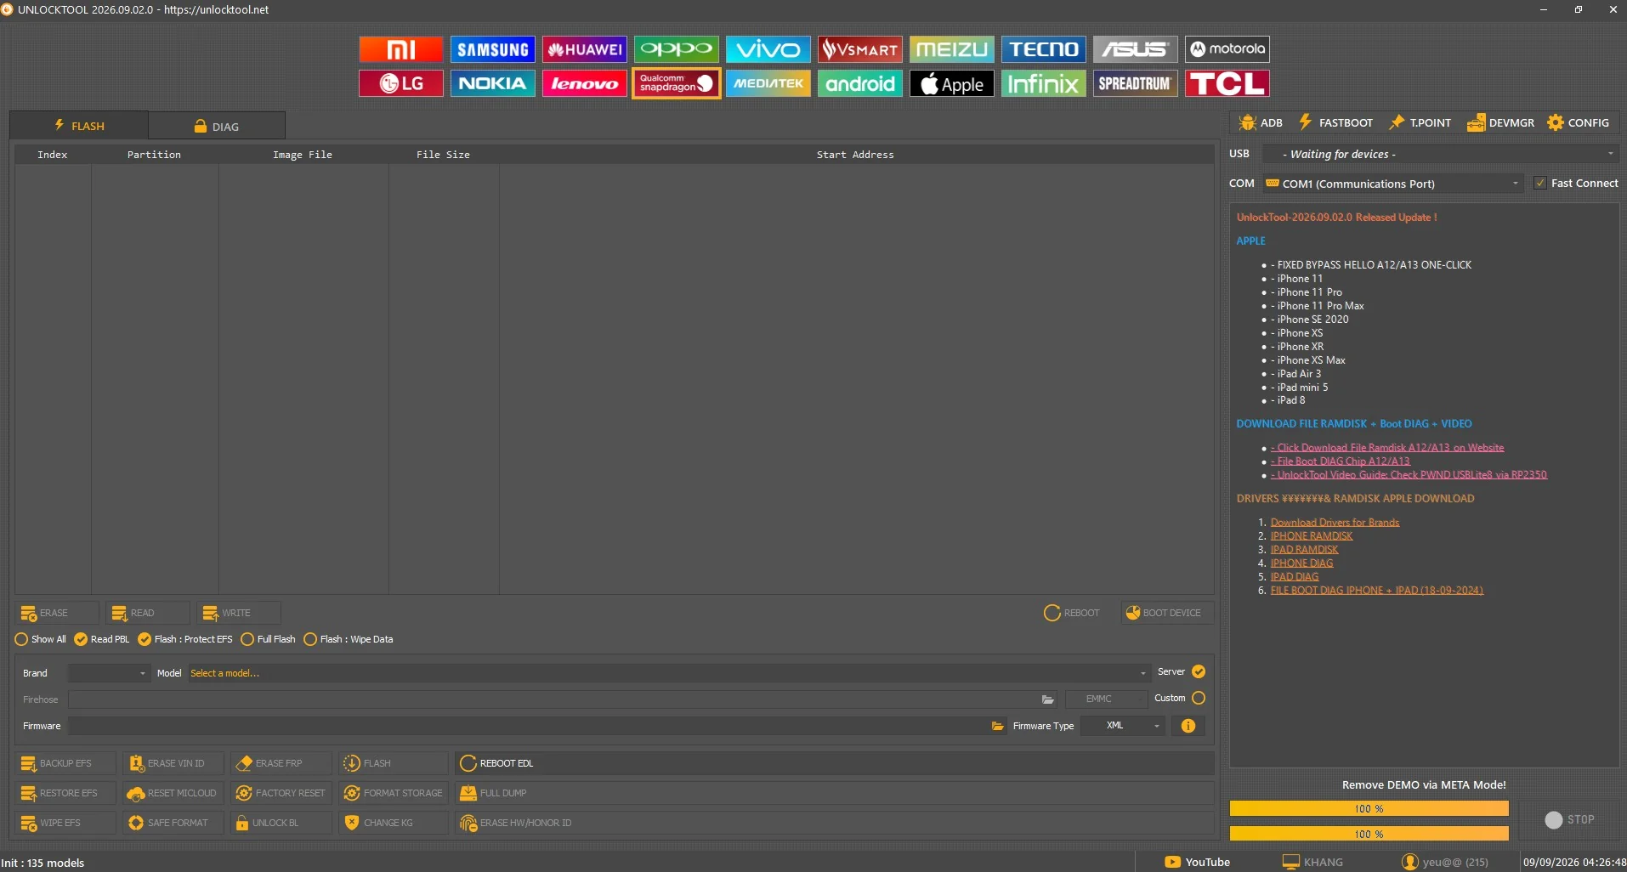This screenshot has height=872, width=1627.
Task: Expand the USB waiting for devices dropdown
Action: click(x=1440, y=154)
